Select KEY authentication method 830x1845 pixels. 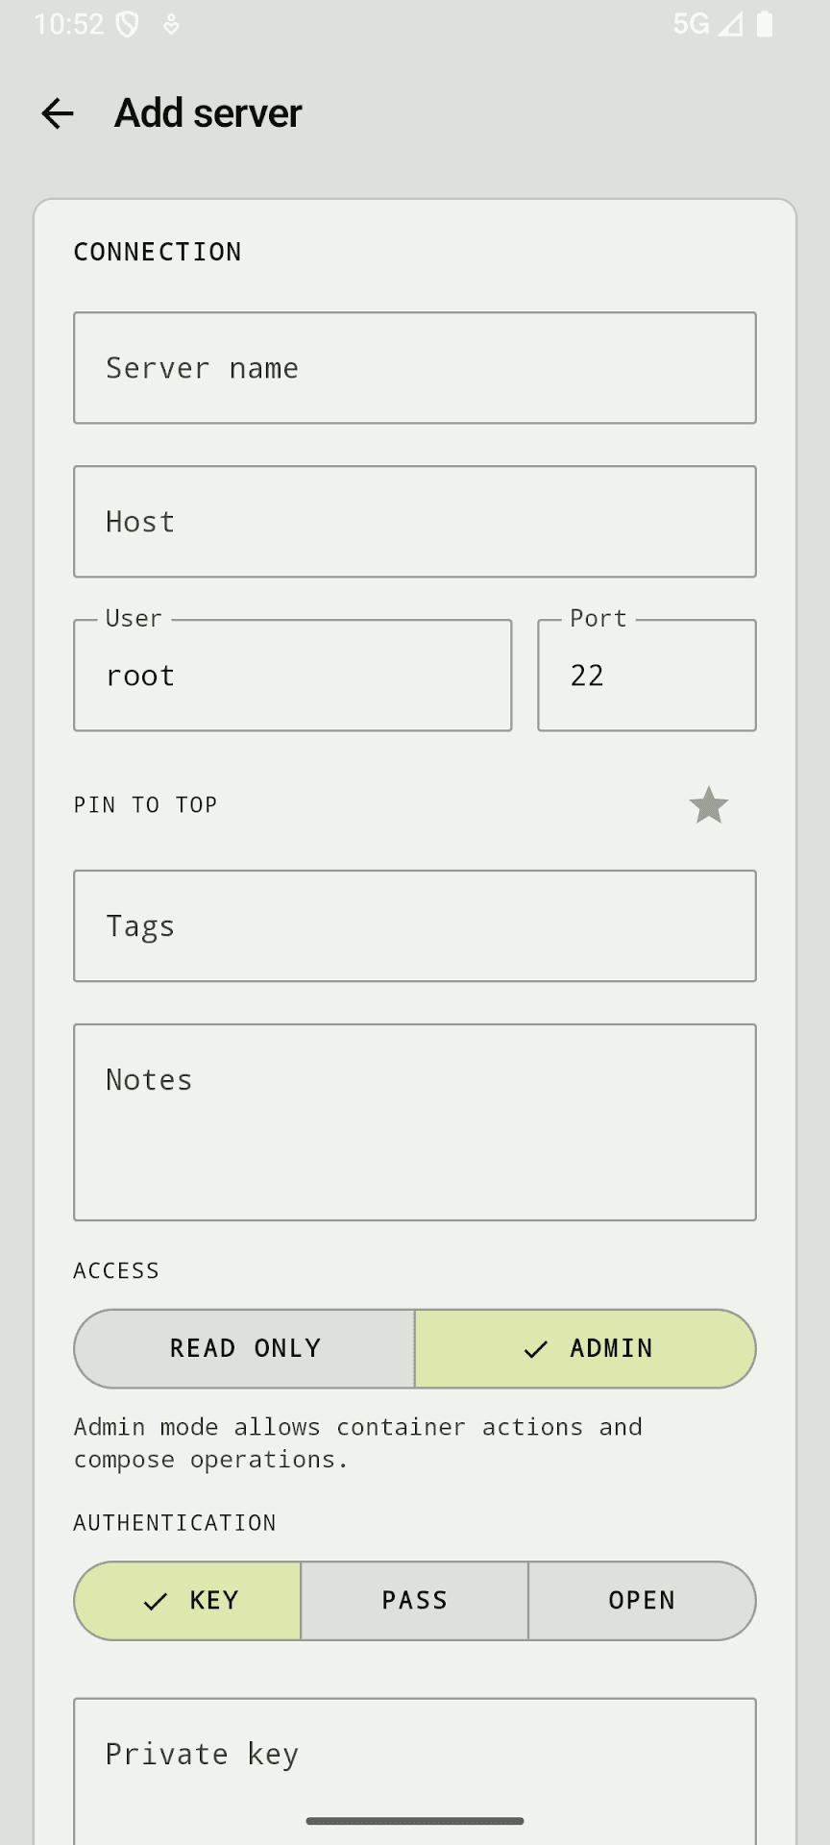(x=187, y=1600)
